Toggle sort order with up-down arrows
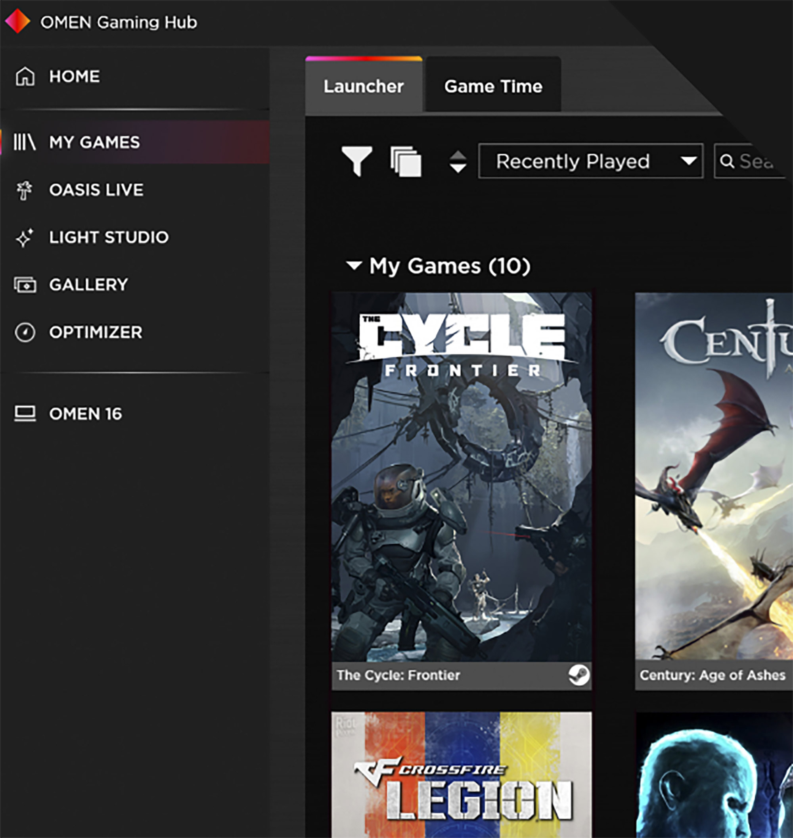793x838 pixels. pyautogui.click(x=458, y=161)
